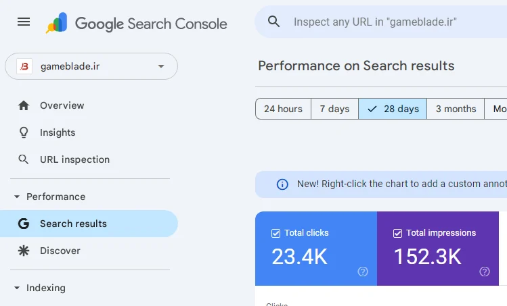This screenshot has width=507, height=306.
Task: Click the Insights lightbulb icon
Action: 24,132
